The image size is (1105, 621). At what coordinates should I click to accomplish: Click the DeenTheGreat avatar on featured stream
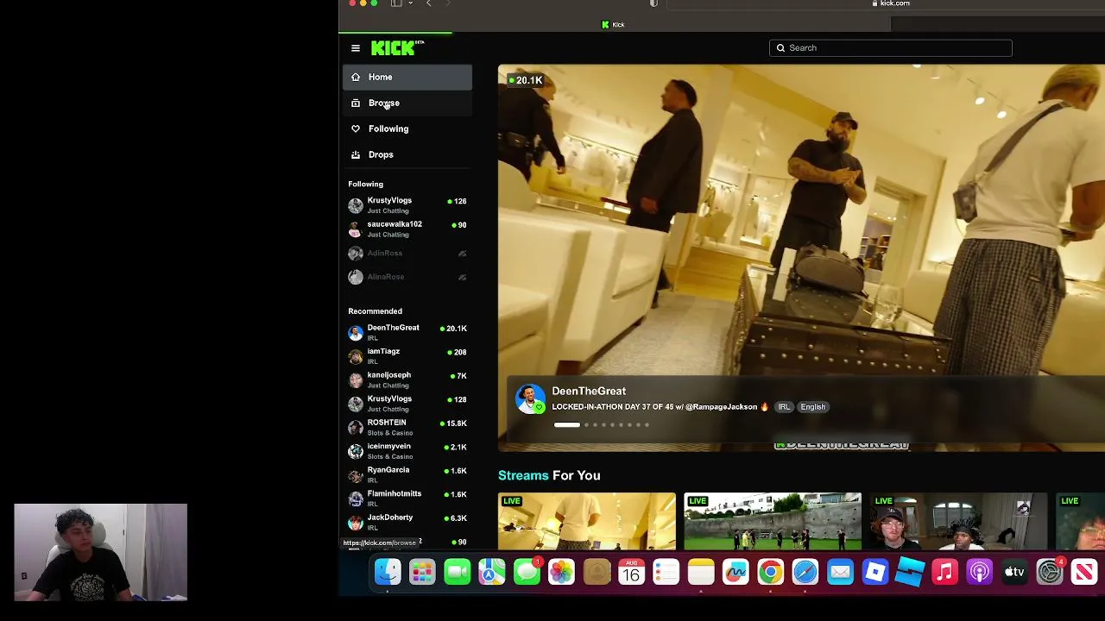(x=530, y=398)
